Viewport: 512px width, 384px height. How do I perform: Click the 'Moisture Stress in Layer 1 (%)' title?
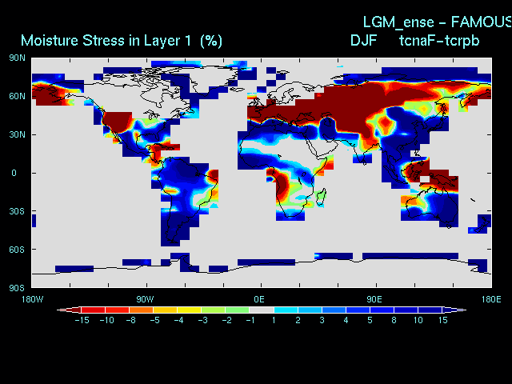[x=122, y=40]
